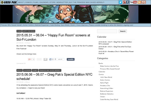Open Batman/Superman in subnav bar
Screen dimensions: 151x101
(42, 25)
